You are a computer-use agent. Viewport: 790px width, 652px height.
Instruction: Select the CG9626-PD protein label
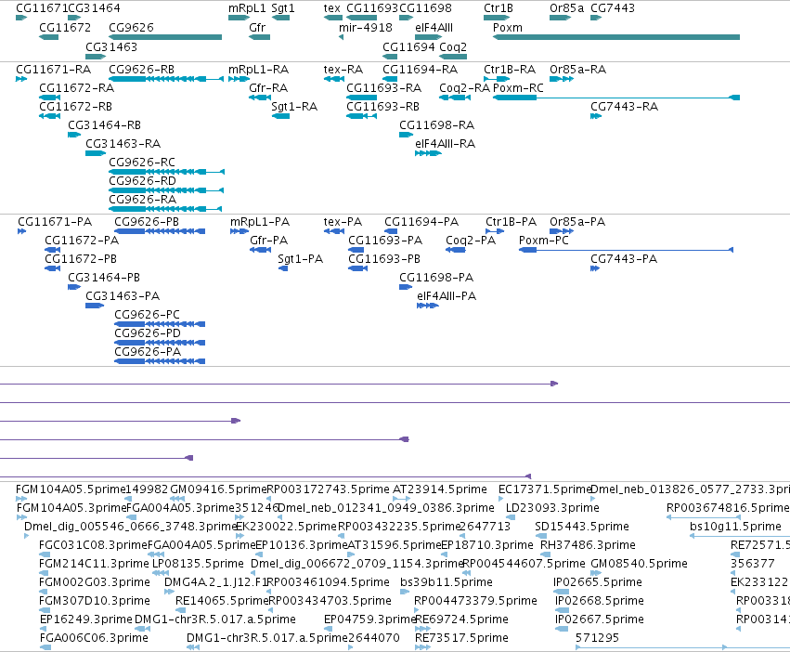[x=148, y=333]
